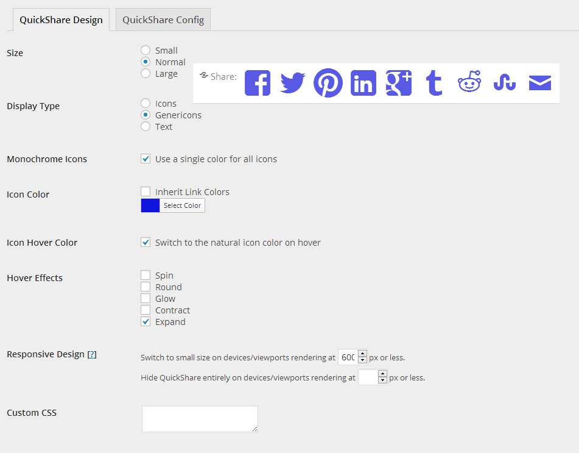Choose the Text display type
This screenshot has height=453, width=579.
coord(146,126)
